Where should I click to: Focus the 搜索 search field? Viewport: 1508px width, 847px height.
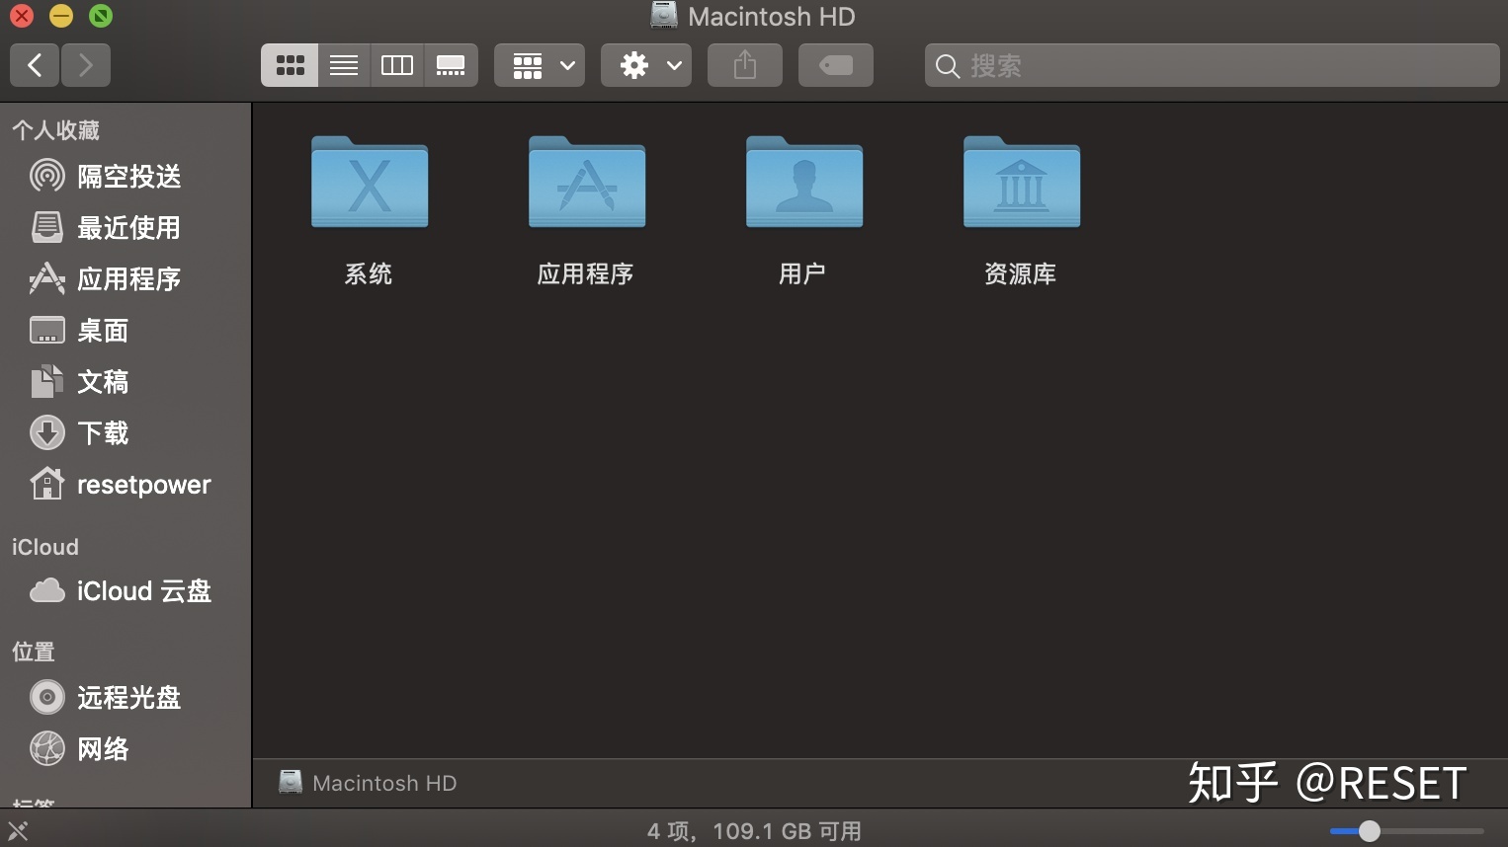1213,65
